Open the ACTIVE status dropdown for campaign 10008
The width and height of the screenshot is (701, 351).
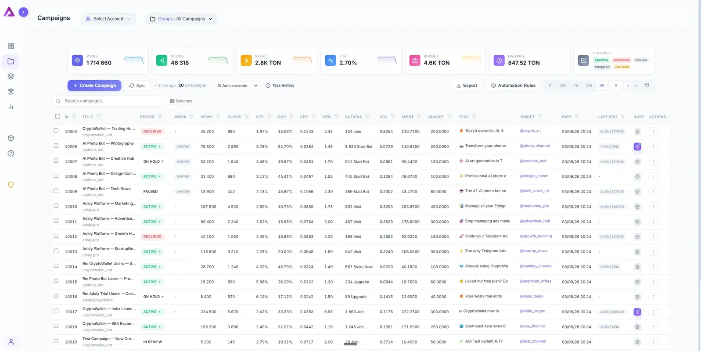pyautogui.click(x=152, y=176)
